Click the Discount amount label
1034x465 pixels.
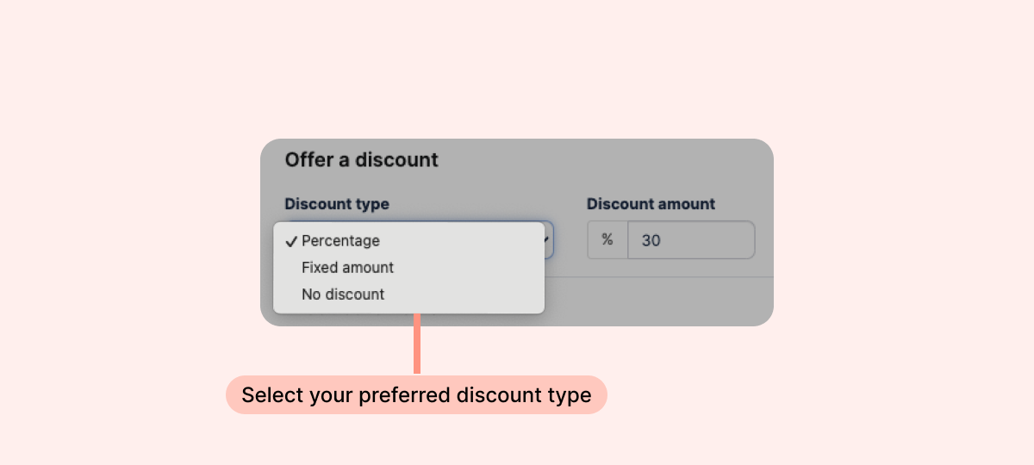pos(651,204)
